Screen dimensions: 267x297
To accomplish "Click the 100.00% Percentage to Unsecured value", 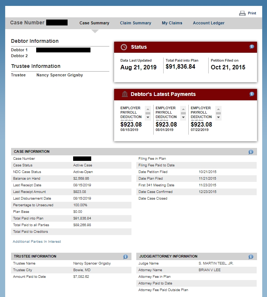I will pyautogui.click(x=80, y=205).
